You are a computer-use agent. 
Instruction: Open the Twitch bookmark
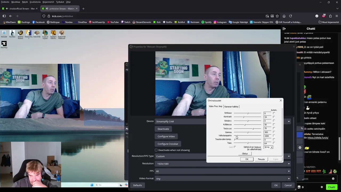(125, 22)
